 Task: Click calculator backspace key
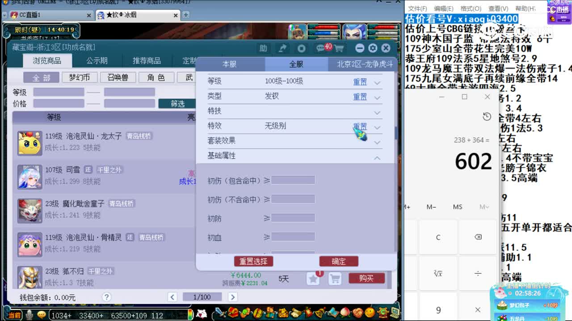click(x=478, y=237)
